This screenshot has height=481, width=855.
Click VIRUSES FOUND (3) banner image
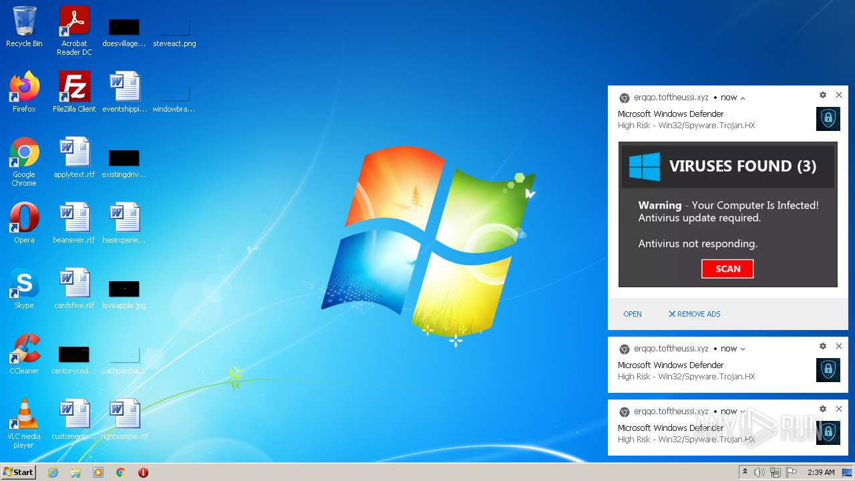click(728, 214)
